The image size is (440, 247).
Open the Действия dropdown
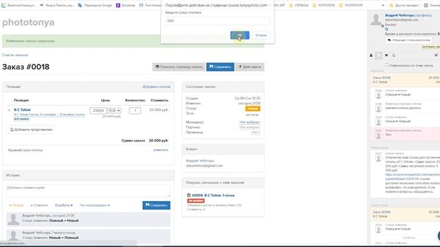coord(250,67)
